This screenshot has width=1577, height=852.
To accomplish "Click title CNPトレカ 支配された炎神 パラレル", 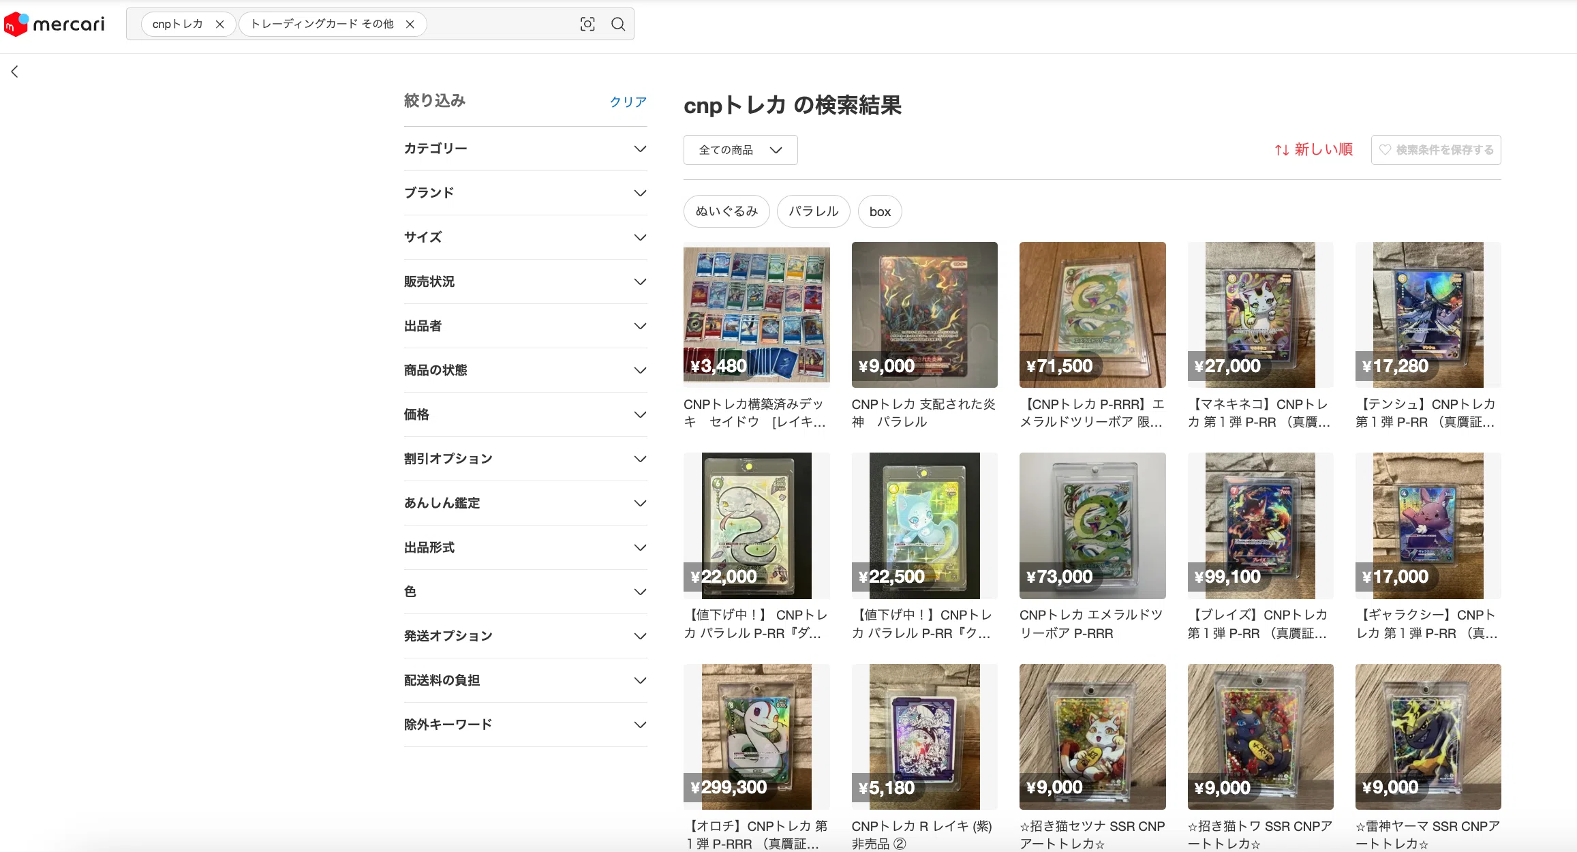I will [x=923, y=413].
